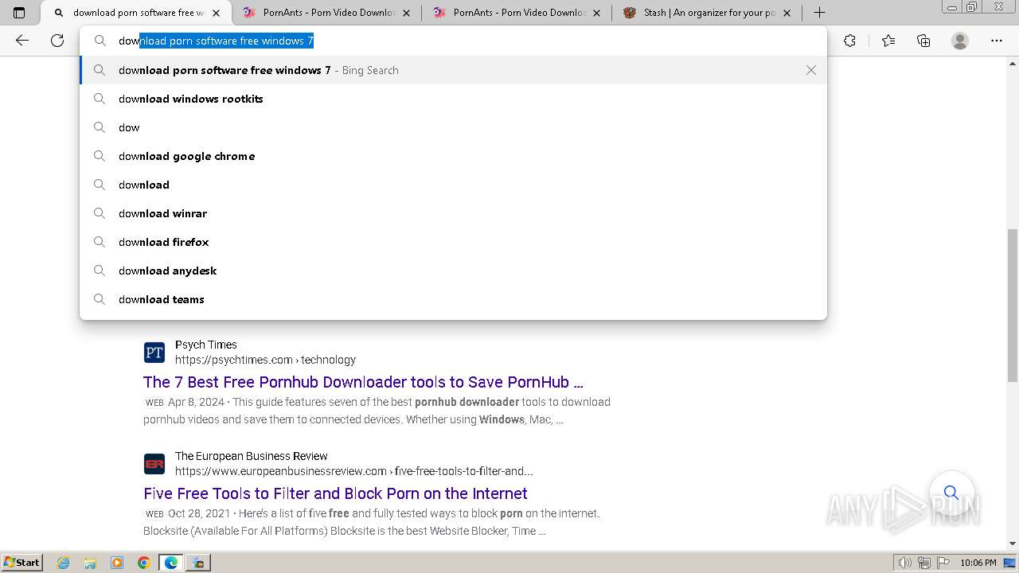This screenshot has width=1019, height=573.
Task: Click the floating blue search button
Action: (x=951, y=493)
